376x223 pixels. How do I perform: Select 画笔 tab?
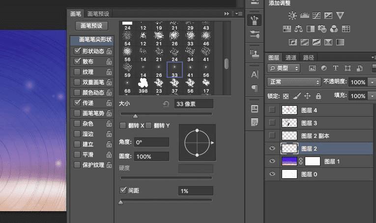(76, 14)
